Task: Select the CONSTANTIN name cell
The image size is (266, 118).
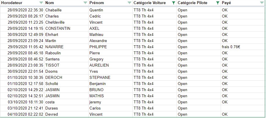Action: tap(66, 29)
